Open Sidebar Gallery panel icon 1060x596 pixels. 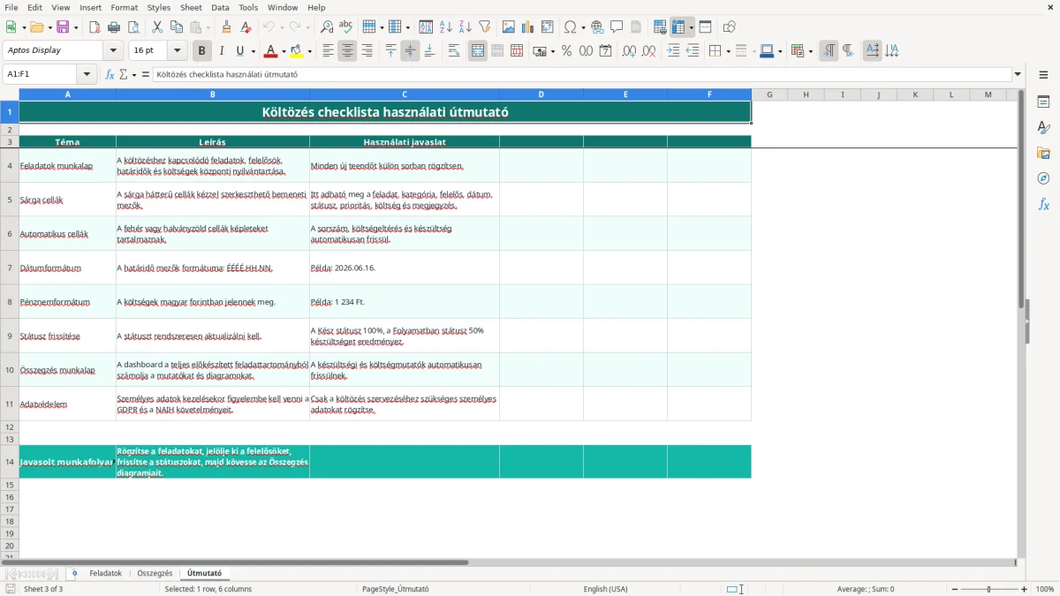(x=1043, y=153)
